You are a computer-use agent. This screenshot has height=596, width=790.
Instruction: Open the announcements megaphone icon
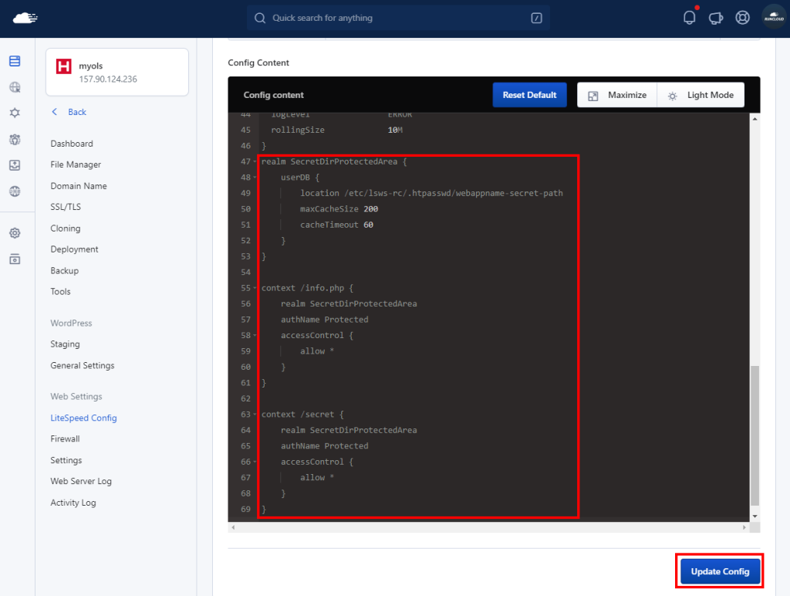pyautogui.click(x=715, y=19)
